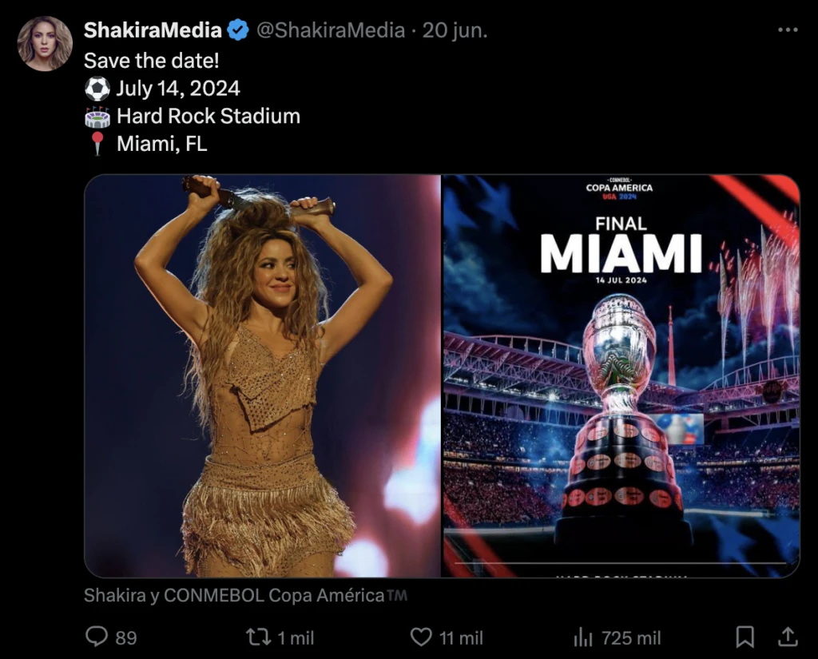The image size is (818, 659).
Task: Open the left photo of the performer
Action: [x=262, y=375]
